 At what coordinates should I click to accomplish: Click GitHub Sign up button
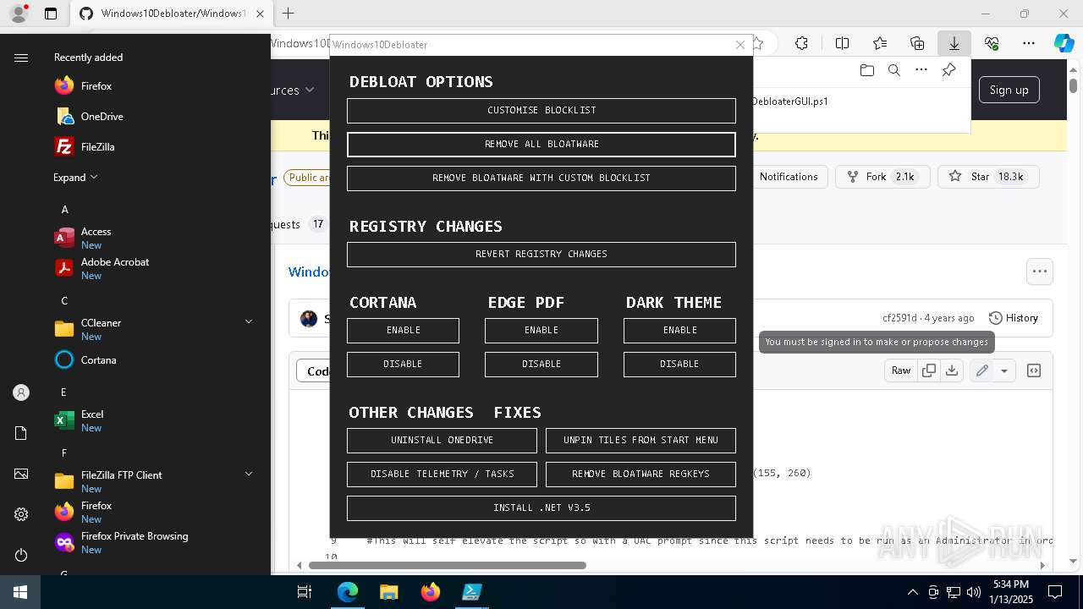(1009, 90)
